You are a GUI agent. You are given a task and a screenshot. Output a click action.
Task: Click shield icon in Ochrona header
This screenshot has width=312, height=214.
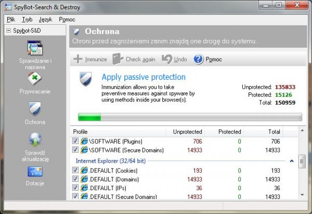[76, 32]
